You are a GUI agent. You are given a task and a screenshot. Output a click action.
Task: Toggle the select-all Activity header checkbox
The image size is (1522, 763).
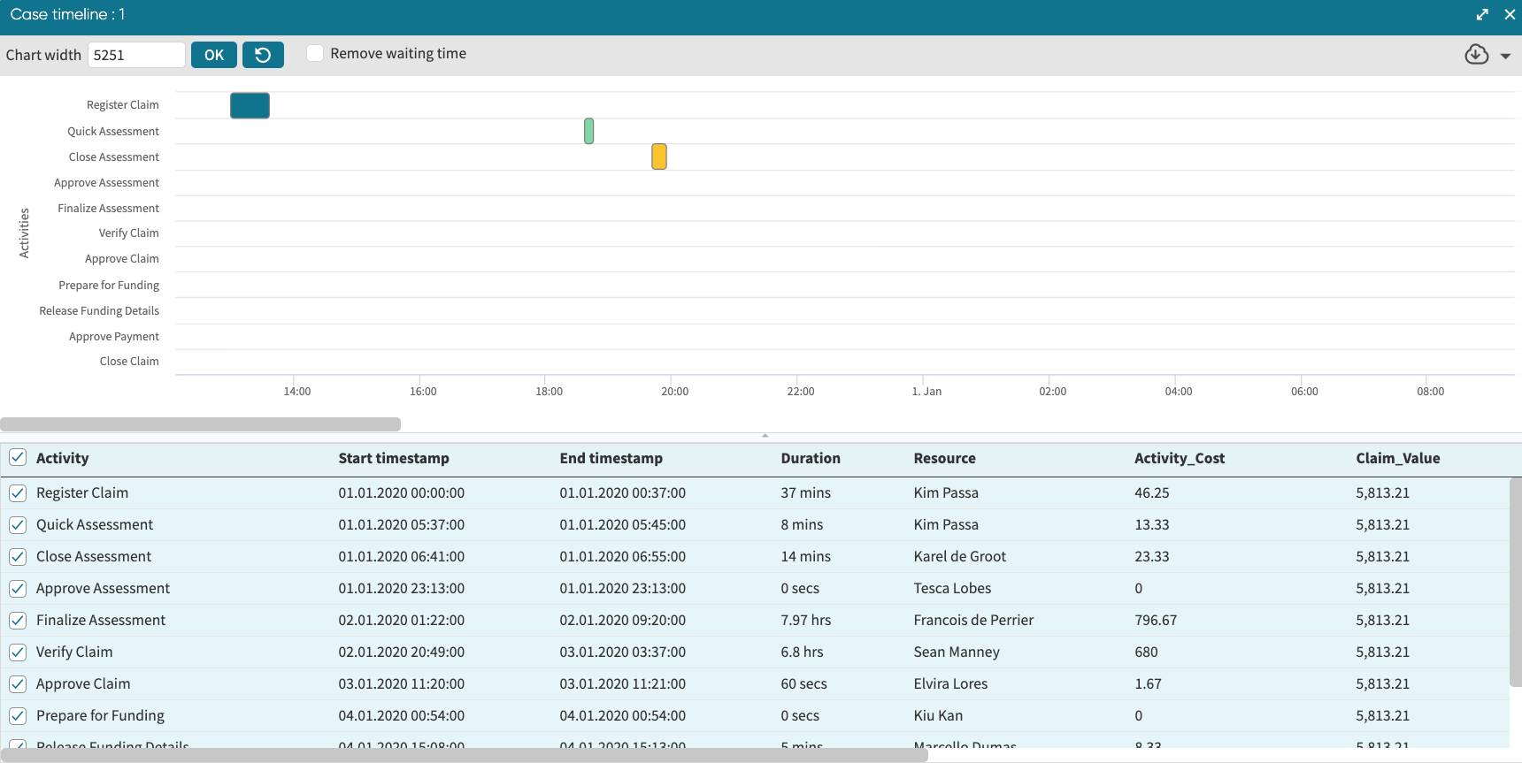18,457
